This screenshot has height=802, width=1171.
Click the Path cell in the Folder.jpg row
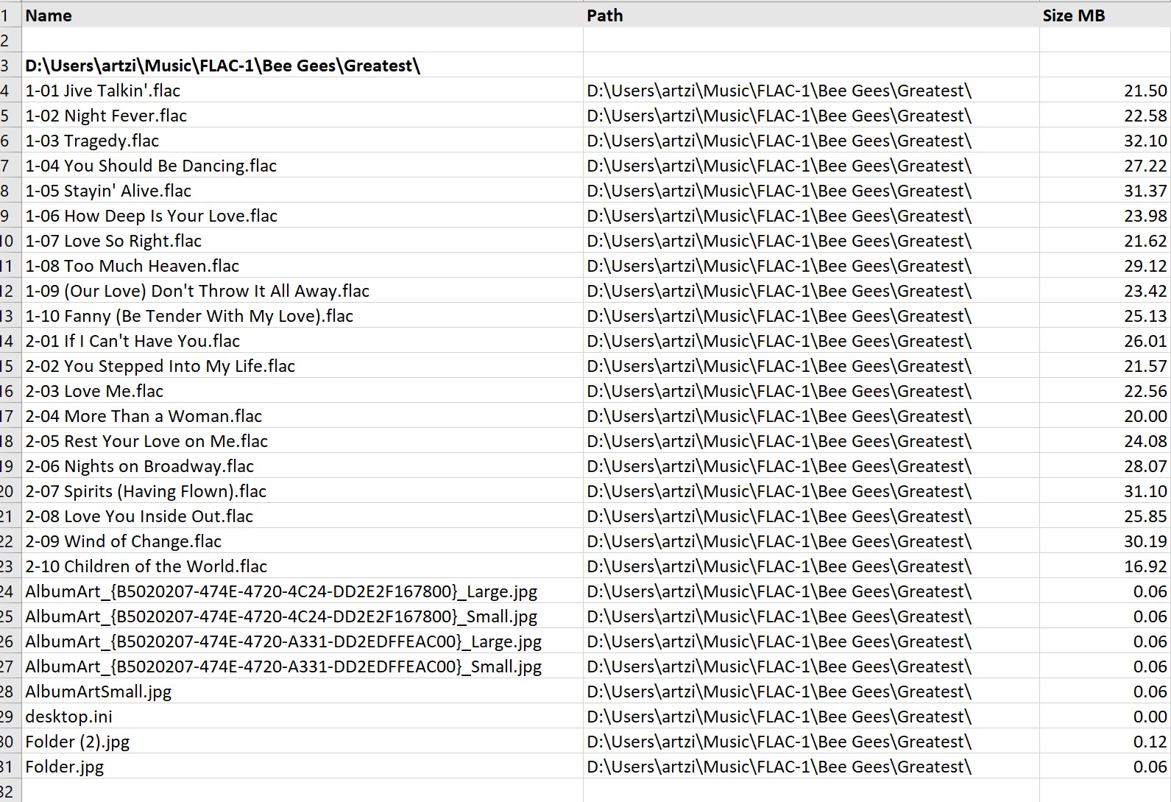(811, 767)
